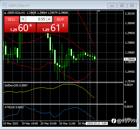Click the 2025.03.21 3:00 crosshair date label
The width and height of the screenshot is (140, 130).
click(97, 124)
